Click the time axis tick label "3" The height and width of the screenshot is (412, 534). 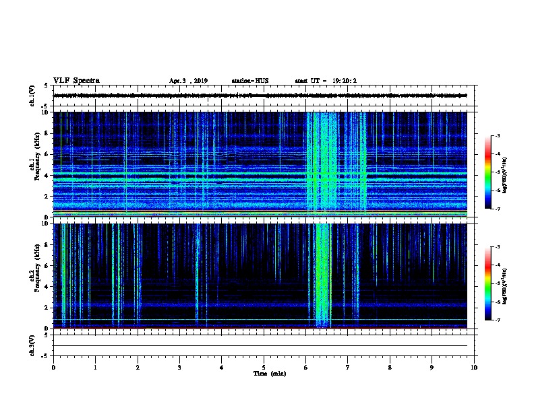pos(179,368)
